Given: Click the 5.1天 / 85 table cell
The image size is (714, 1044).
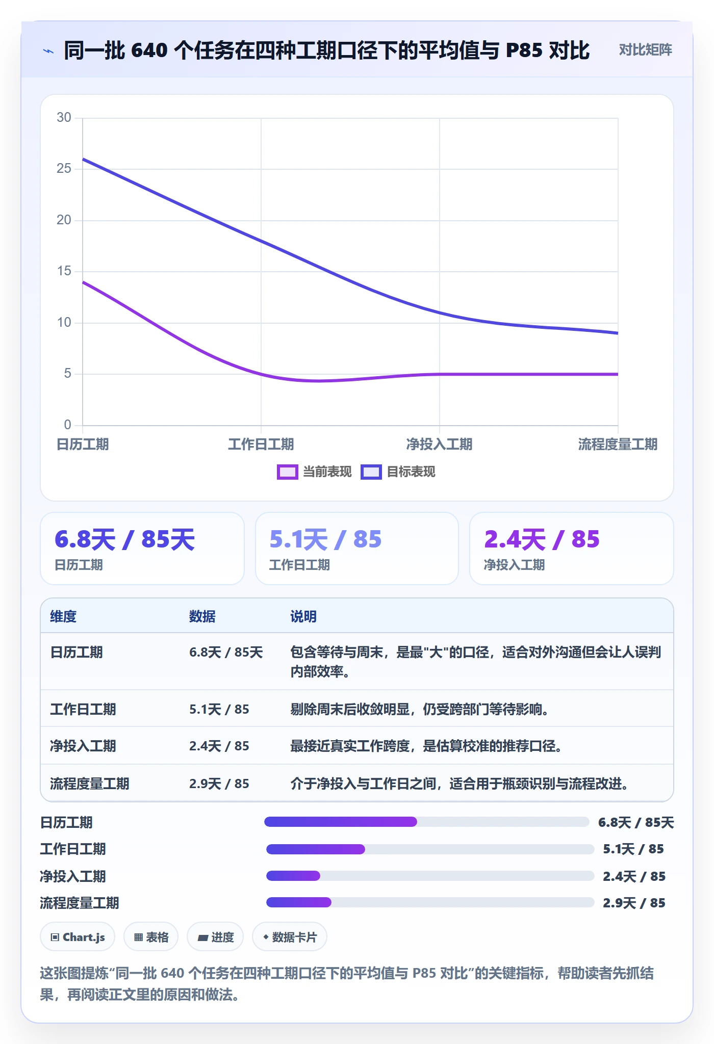Looking at the screenshot, I should [219, 709].
